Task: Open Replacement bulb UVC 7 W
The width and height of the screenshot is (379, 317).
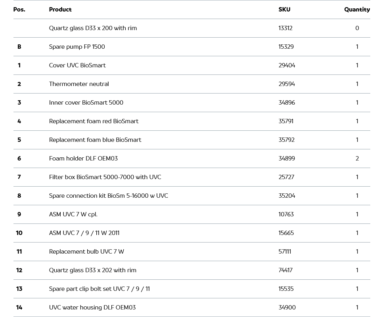Action: click(x=86, y=252)
